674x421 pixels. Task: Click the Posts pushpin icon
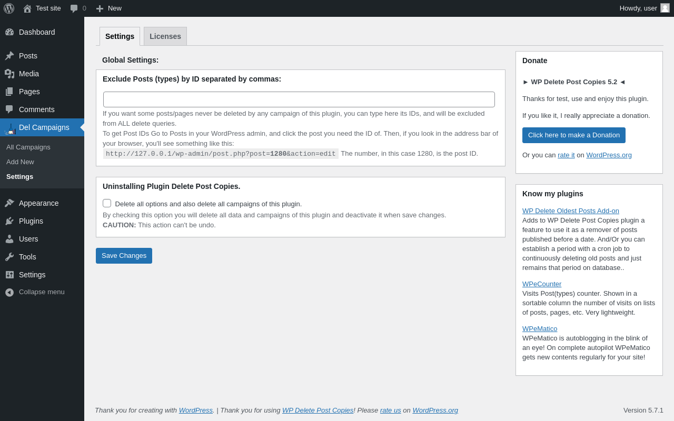[x=9, y=56]
